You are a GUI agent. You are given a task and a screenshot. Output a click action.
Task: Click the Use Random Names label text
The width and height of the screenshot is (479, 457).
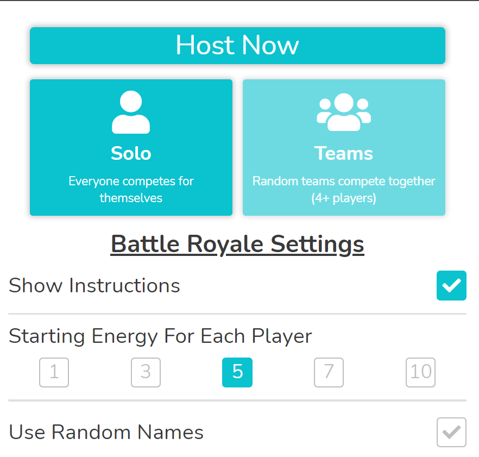coord(106,433)
